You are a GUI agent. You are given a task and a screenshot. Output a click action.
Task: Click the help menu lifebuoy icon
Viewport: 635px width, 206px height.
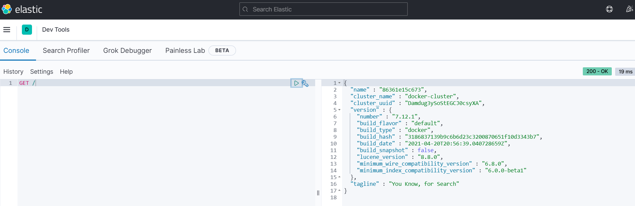609,9
